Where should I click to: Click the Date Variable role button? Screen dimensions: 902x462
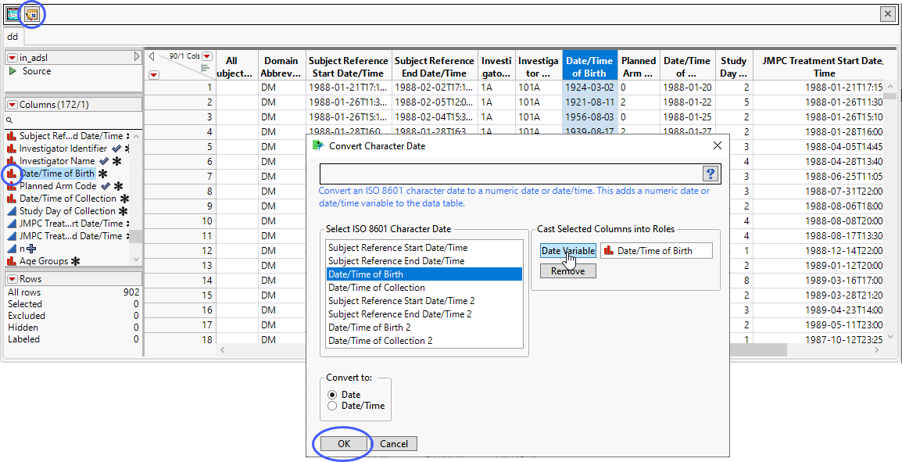pyautogui.click(x=567, y=251)
